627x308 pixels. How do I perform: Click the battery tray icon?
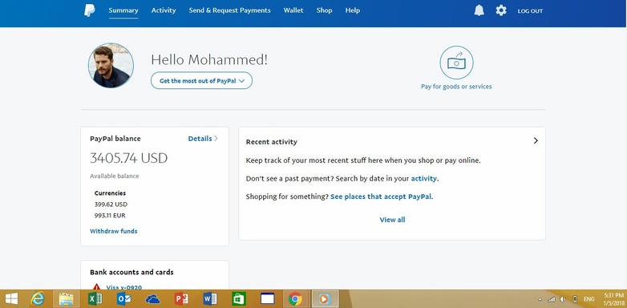pos(575,299)
